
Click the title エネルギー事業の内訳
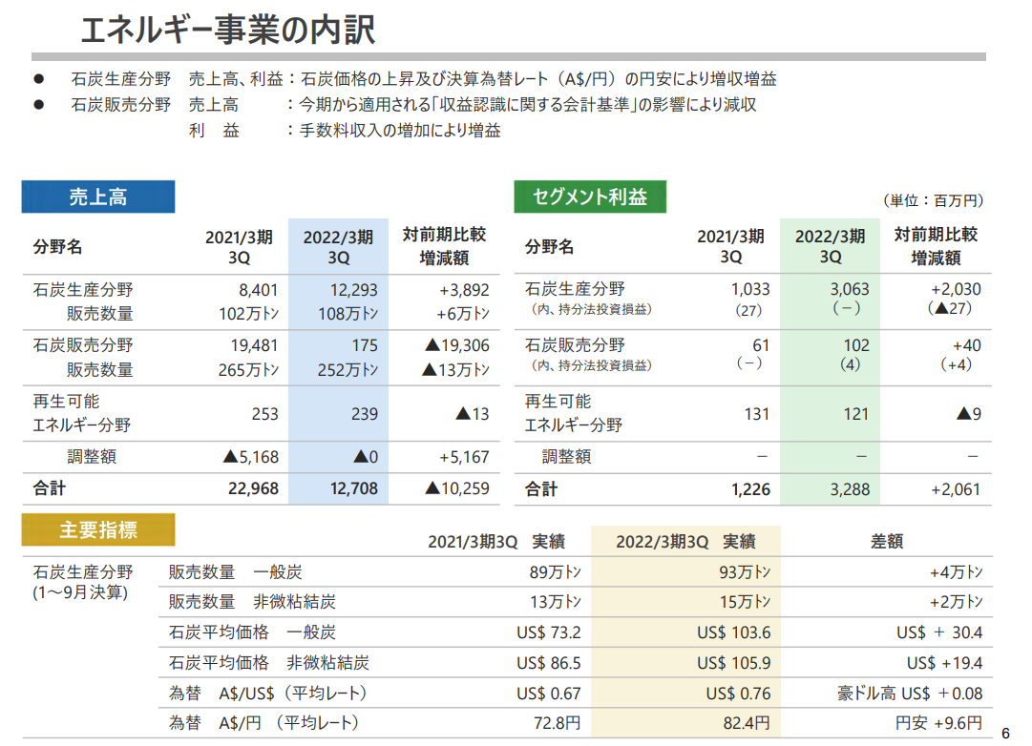(228, 31)
